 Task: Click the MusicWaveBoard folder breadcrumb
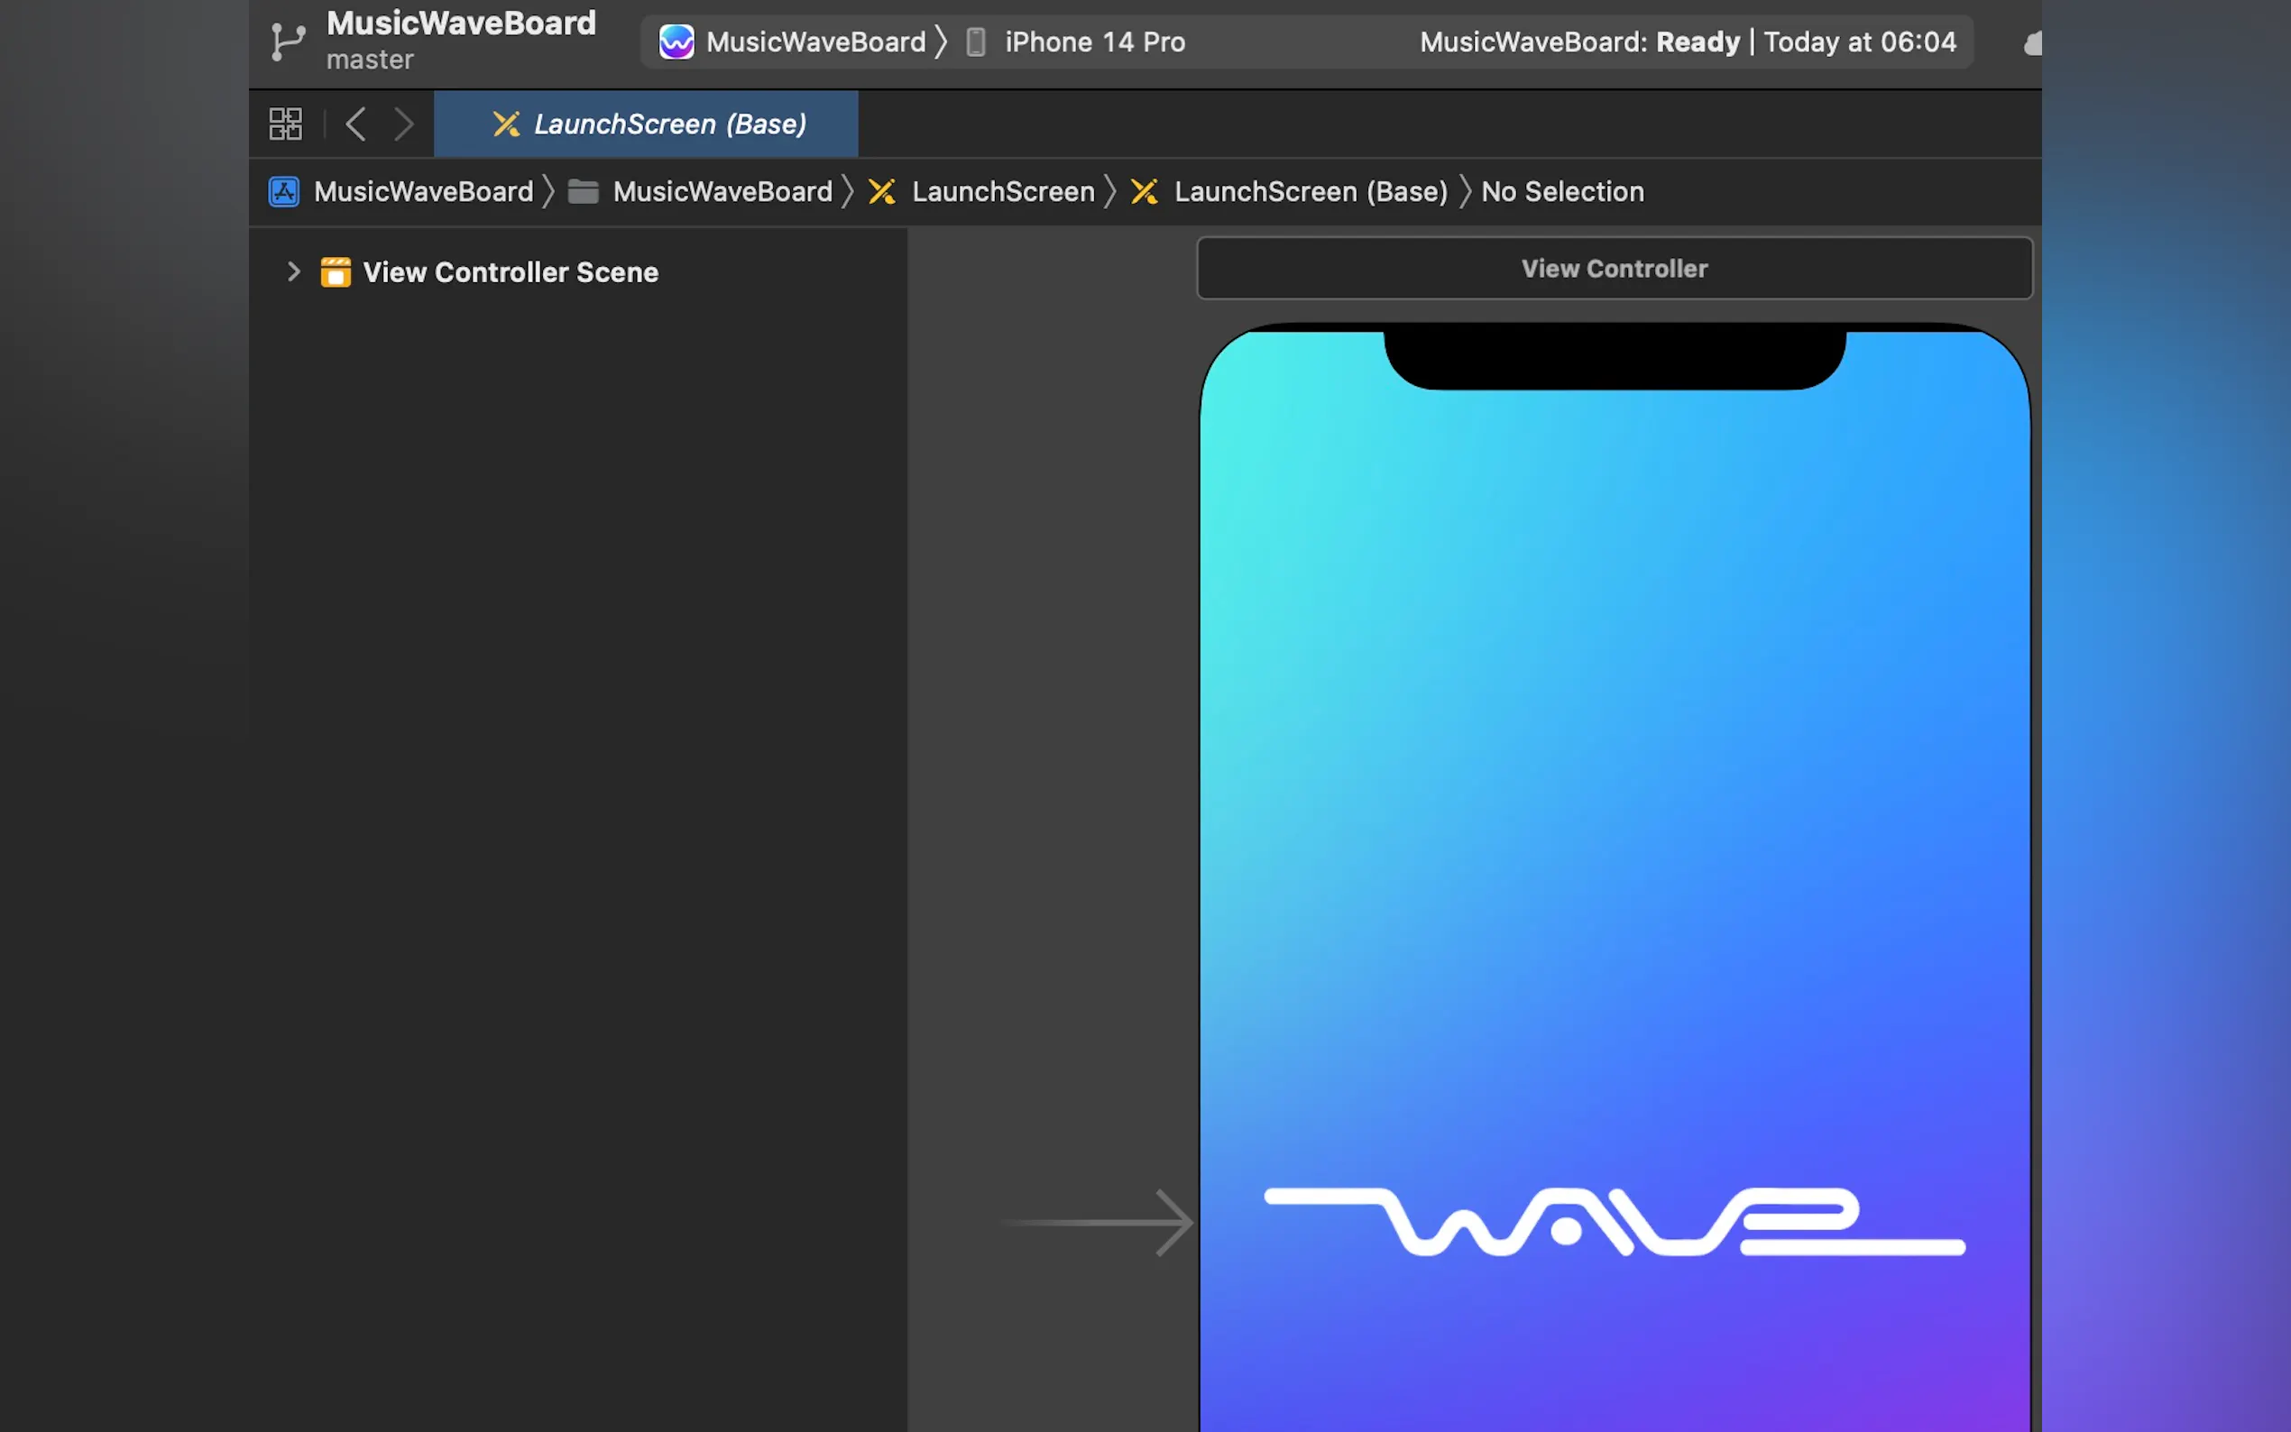[x=722, y=192]
